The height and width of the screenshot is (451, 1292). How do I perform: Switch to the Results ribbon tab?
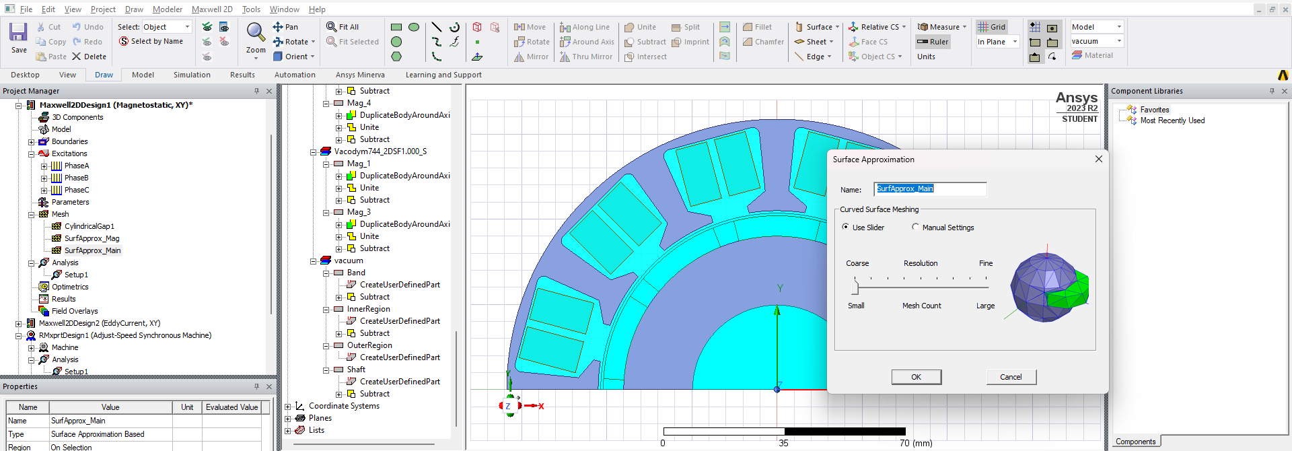[242, 75]
